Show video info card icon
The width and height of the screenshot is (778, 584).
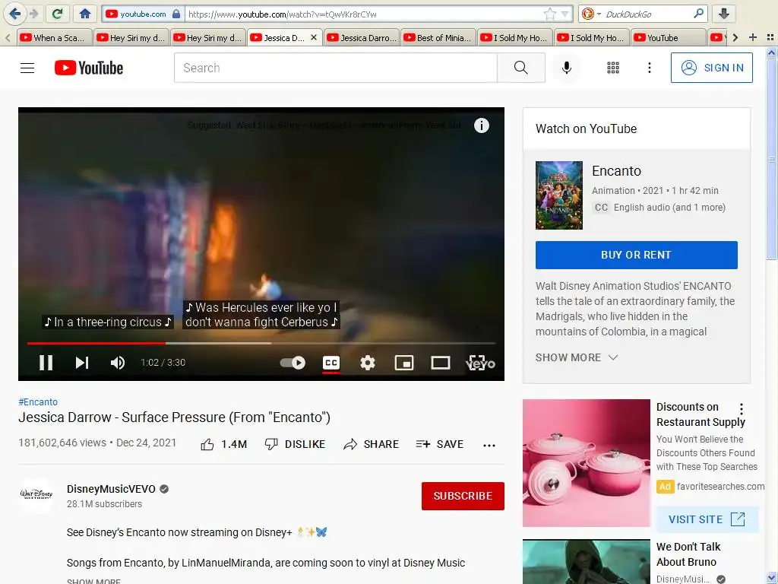point(481,125)
